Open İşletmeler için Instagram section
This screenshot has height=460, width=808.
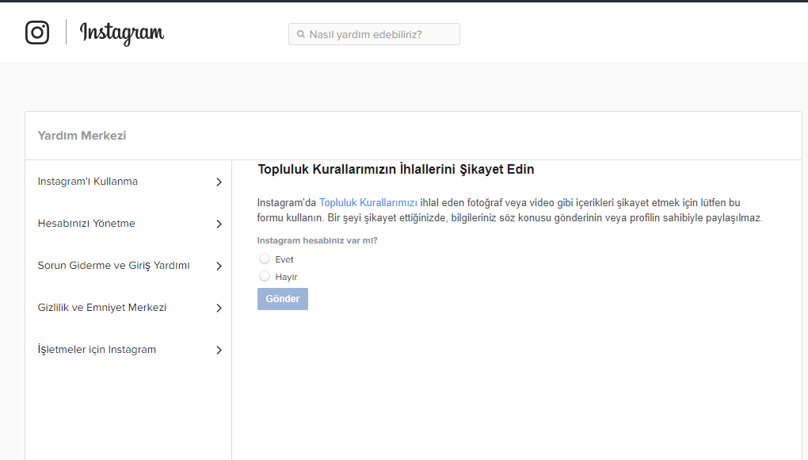97,350
